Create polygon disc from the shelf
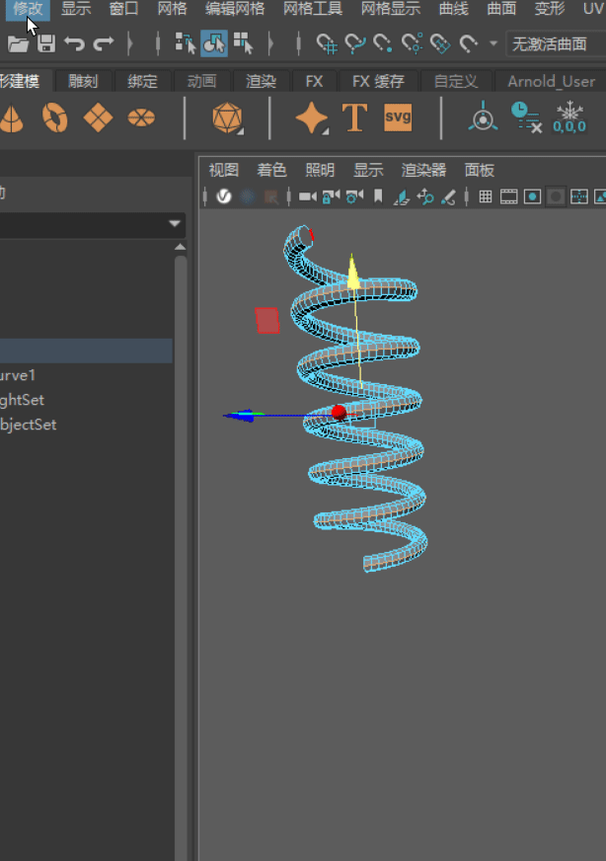Image resolution: width=606 pixels, height=861 pixels. pyautogui.click(x=141, y=117)
